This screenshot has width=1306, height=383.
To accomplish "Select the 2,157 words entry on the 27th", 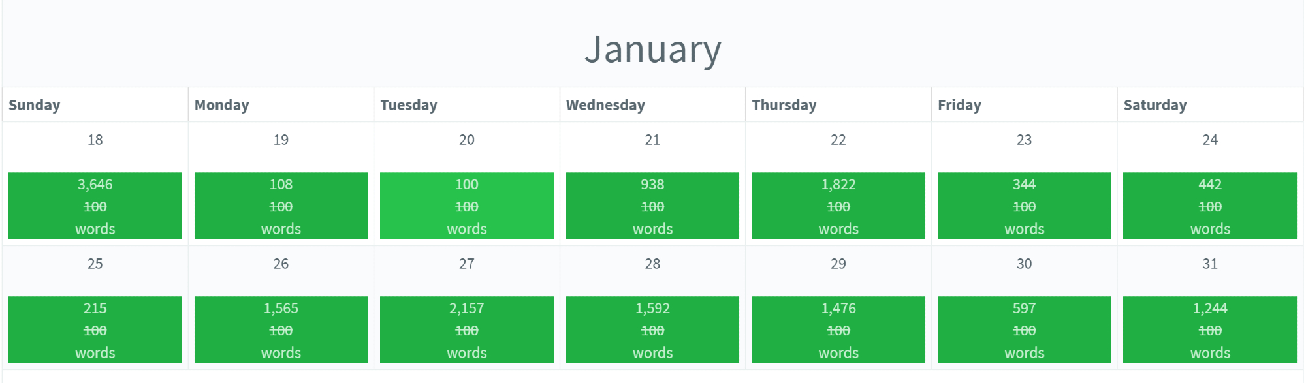I will click(x=466, y=330).
